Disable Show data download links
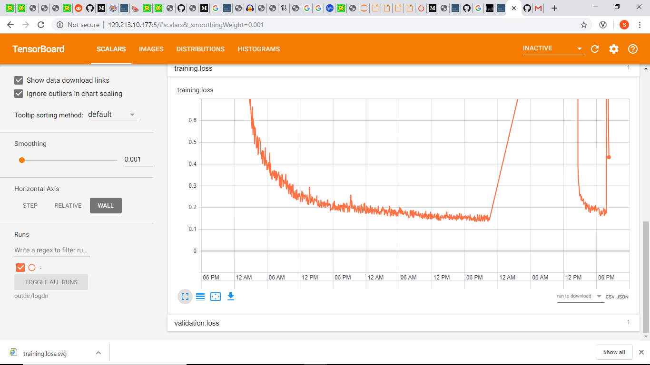The image size is (650, 365). coord(19,80)
